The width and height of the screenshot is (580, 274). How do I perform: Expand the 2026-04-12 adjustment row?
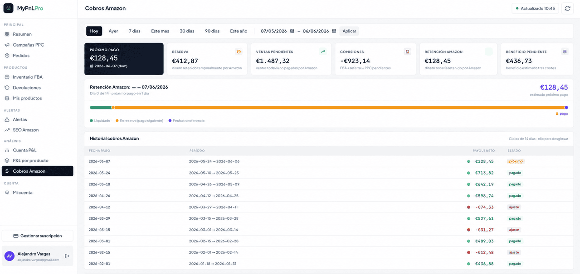pyautogui.click(x=329, y=207)
